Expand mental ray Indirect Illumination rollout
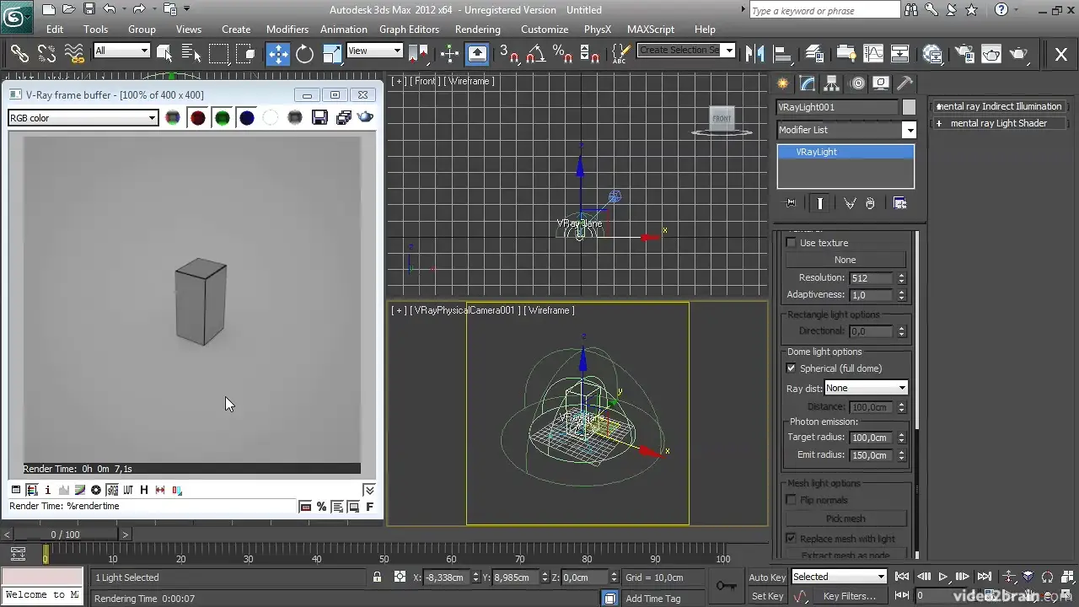Viewport: 1079px width, 607px height. (x=998, y=106)
